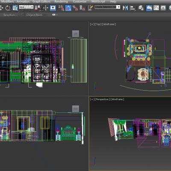This screenshot has height=171, width=171.
Task: Select the striped green curtain in upper-left viewport
Action: point(79,61)
